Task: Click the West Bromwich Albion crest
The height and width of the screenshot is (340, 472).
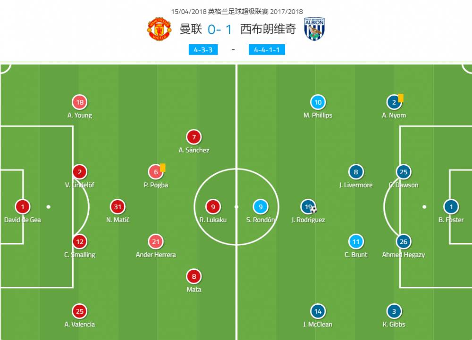Action: coord(314,29)
